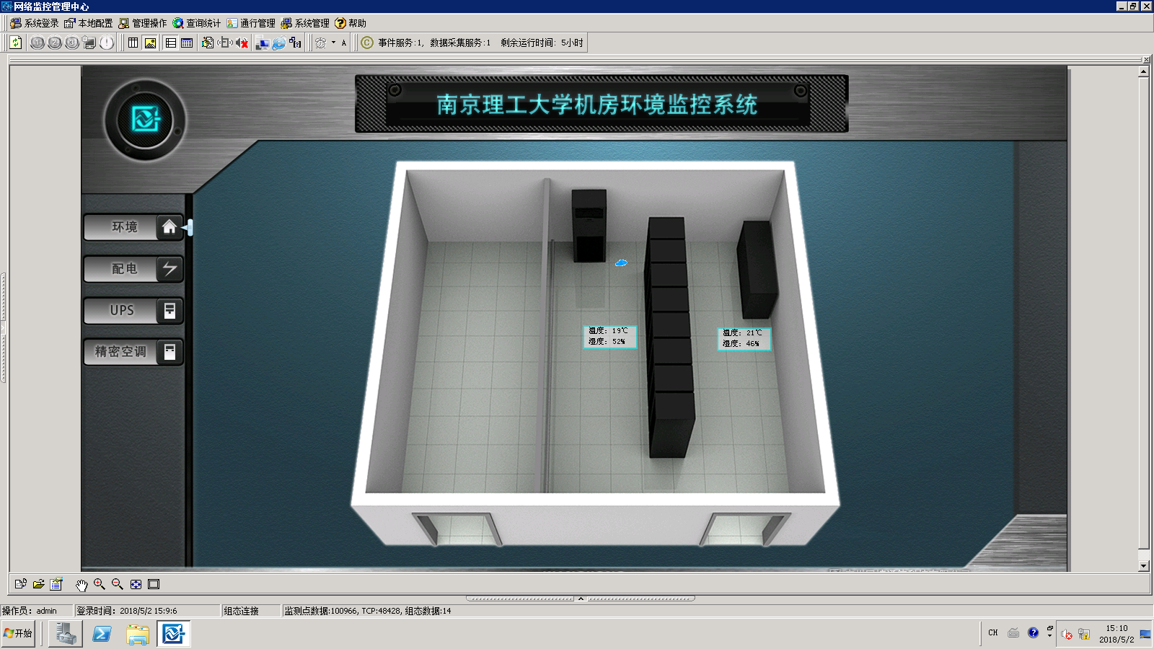The width and height of the screenshot is (1154, 649).
Task: Open 帮助 menu
Action: click(351, 23)
